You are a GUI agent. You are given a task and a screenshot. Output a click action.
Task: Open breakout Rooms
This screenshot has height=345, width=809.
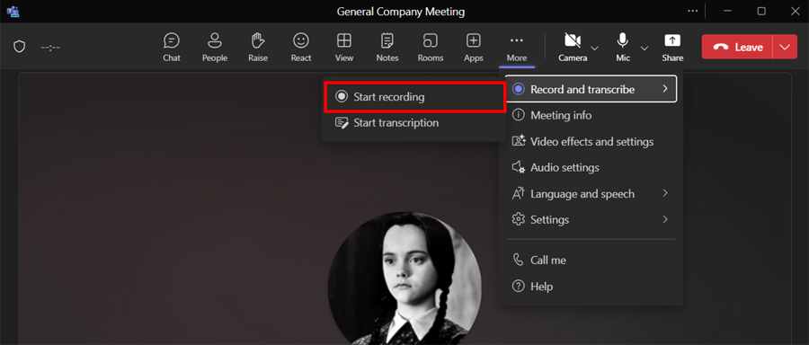click(431, 47)
